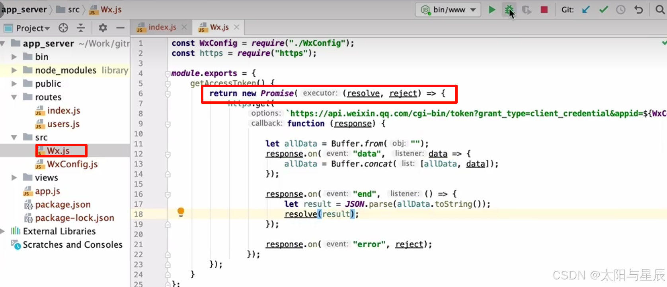Screen dimensions: 667x287
Task: Expand the public folder
Action: click(x=14, y=84)
